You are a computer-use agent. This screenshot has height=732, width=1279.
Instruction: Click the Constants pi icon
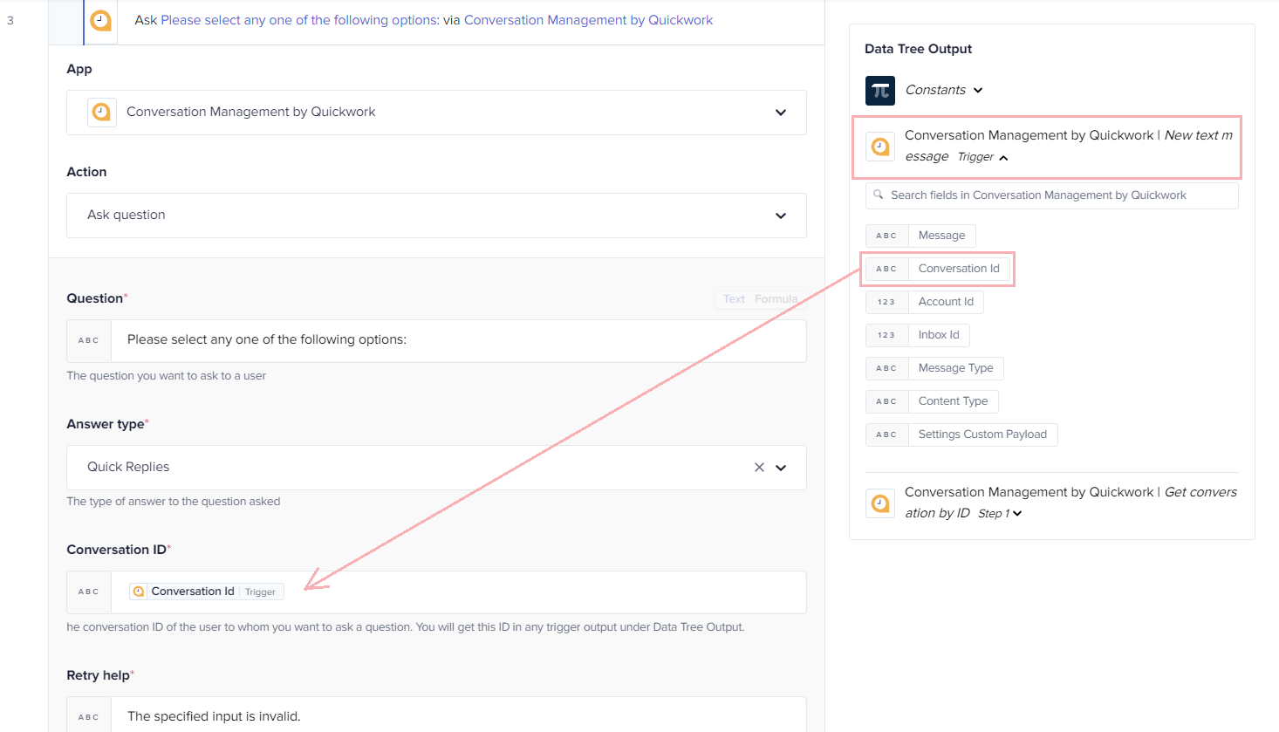point(880,90)
